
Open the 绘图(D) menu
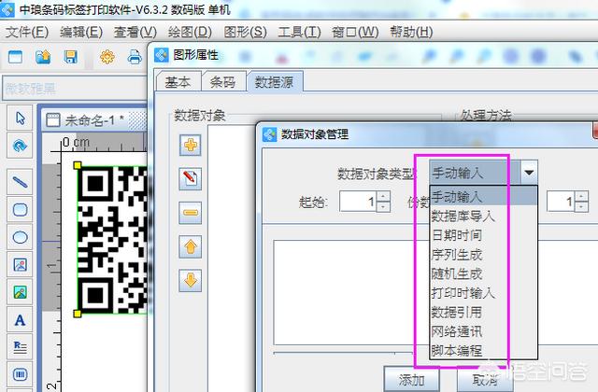click(x=190, y=32)
